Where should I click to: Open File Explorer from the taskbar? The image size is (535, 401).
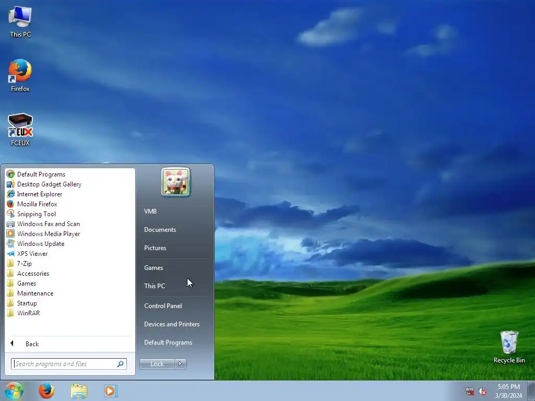coord(79,391)
